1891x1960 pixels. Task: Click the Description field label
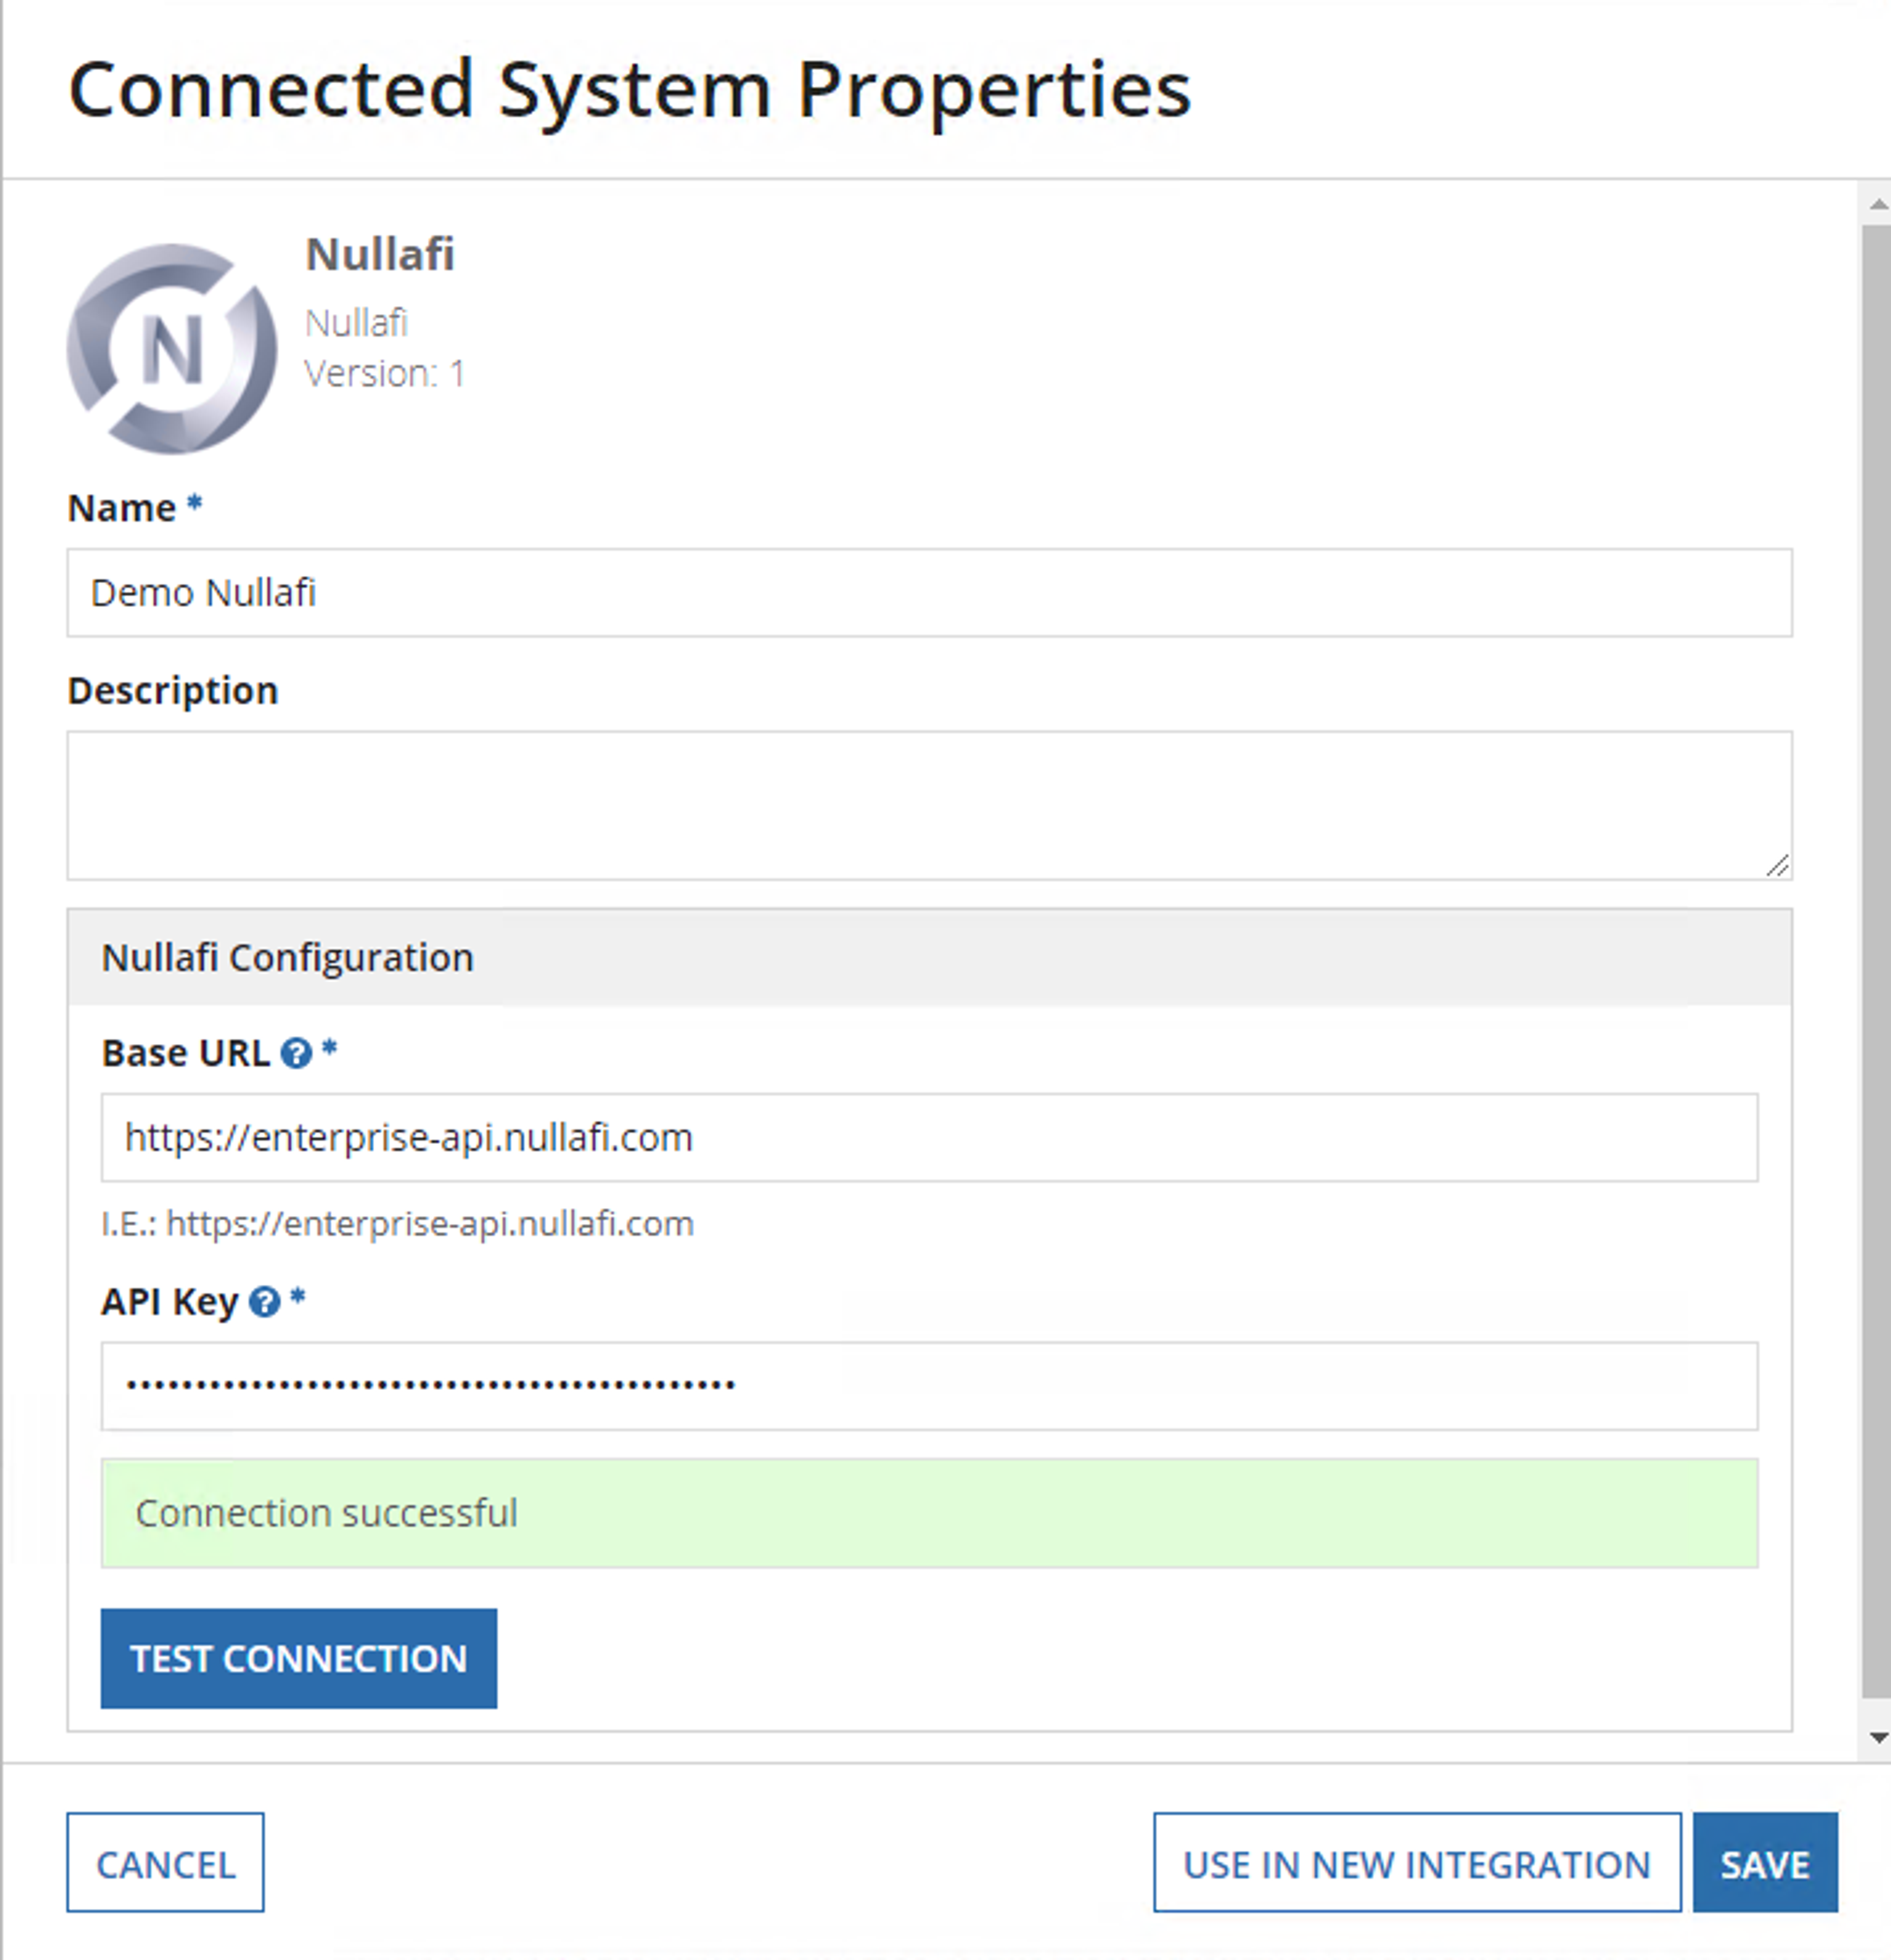click(173, 691)
